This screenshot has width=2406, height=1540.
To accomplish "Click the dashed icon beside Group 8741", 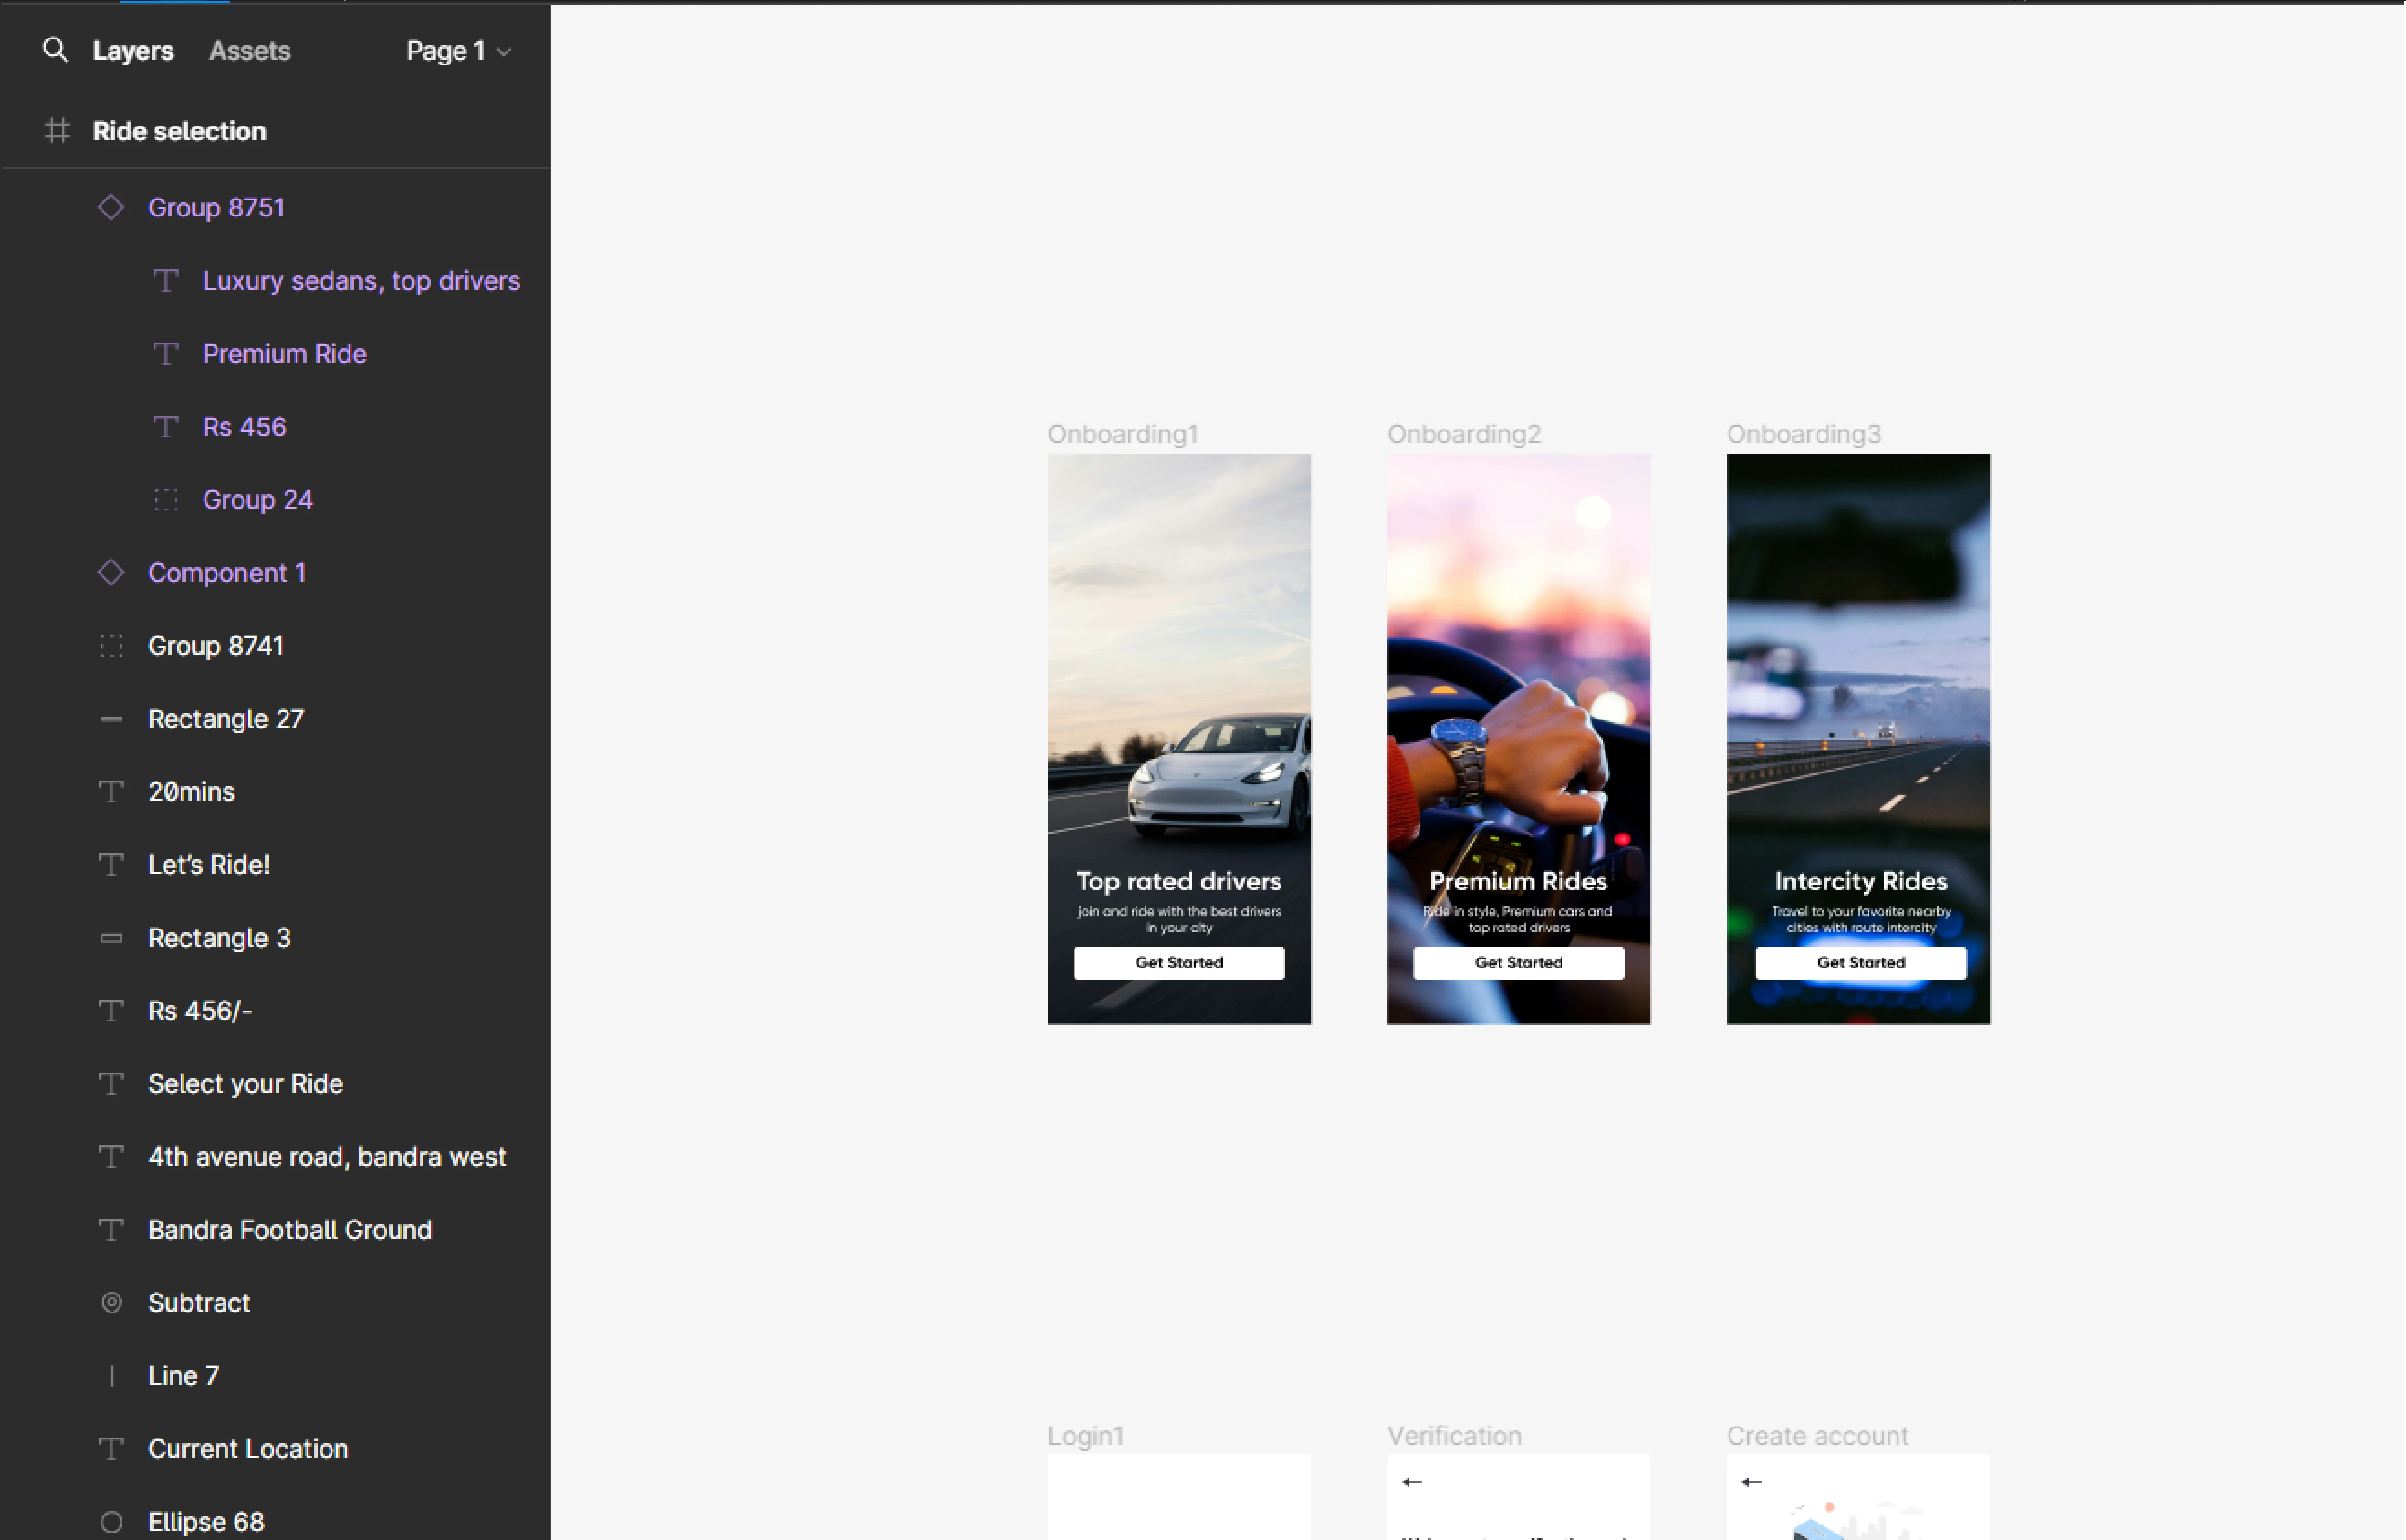I will click(x=111, y=645).
